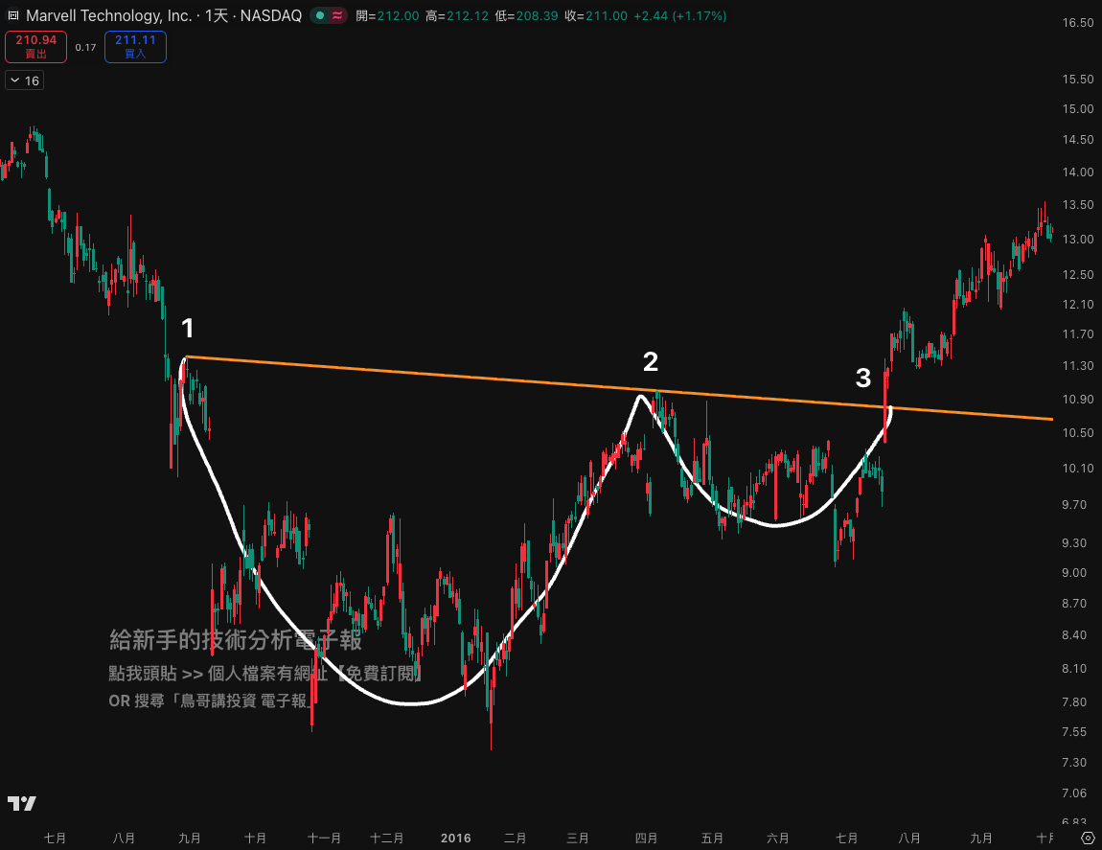Click the blue 211.11 買入 buy button

coord(136,46)
